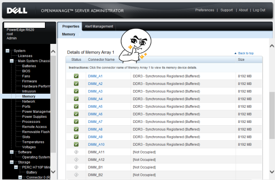The height and width of the screenshot is (180, 275).
Task: Select Licenses in the tree
Action: point(25,56)
